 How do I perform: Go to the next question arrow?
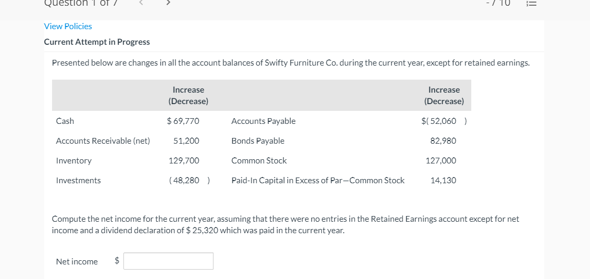click(169, 3)
